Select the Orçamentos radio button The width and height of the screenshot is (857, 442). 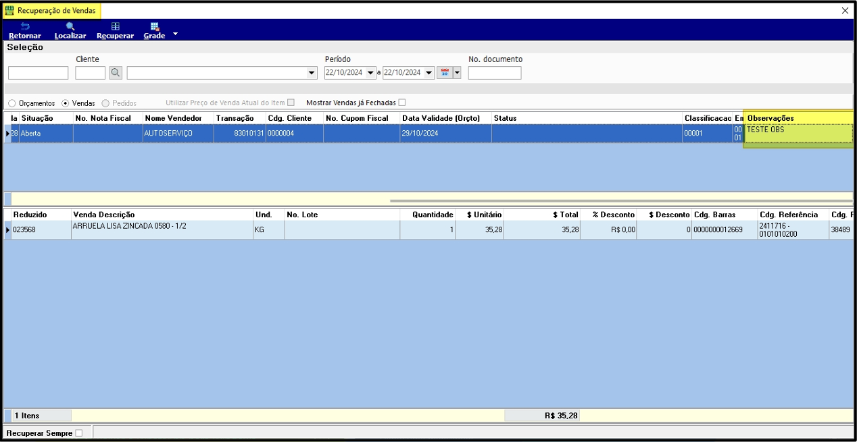(12, 103)
